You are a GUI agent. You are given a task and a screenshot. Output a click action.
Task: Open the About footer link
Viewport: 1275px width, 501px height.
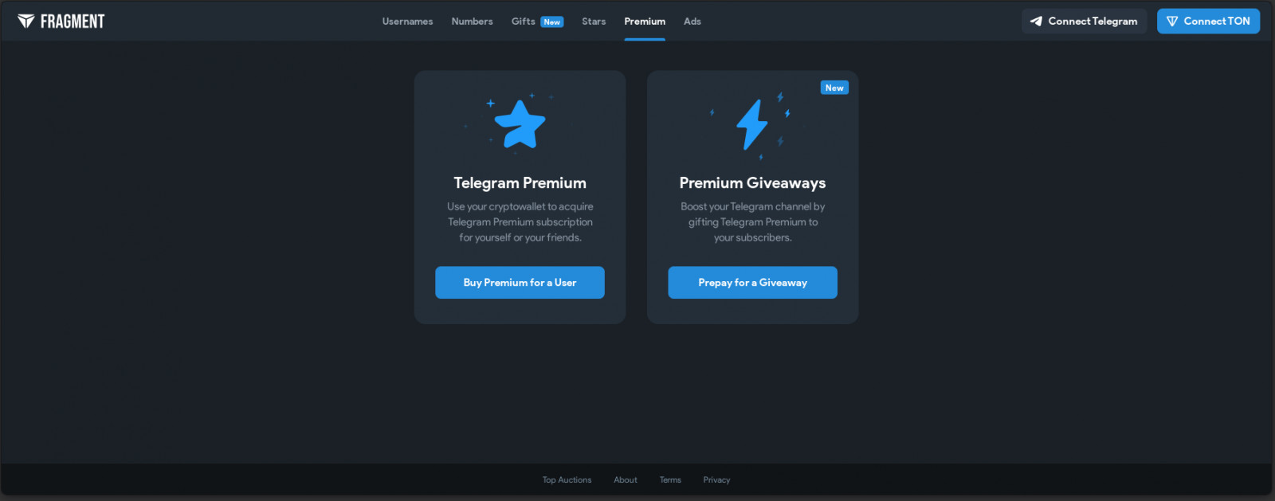[x=626, y=480]
